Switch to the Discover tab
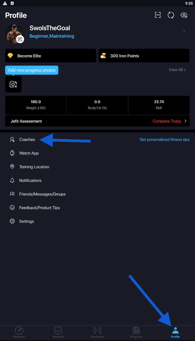This screenshot has height=341, width=195. [19, 333]
